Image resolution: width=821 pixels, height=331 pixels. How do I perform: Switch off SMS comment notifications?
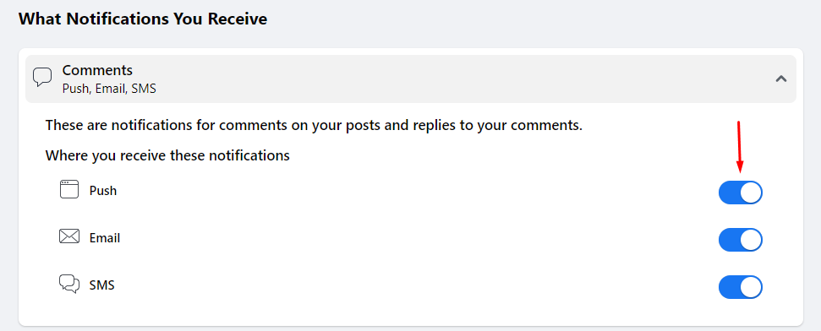pyautogui.click(x=741, y=287)
